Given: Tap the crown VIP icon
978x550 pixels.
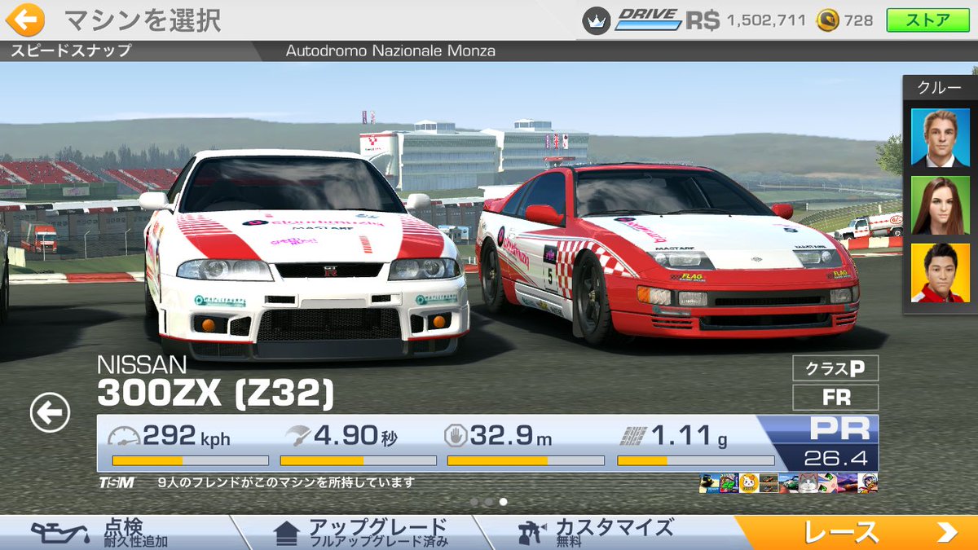Looking at the screenshot, I should [597, 20].
